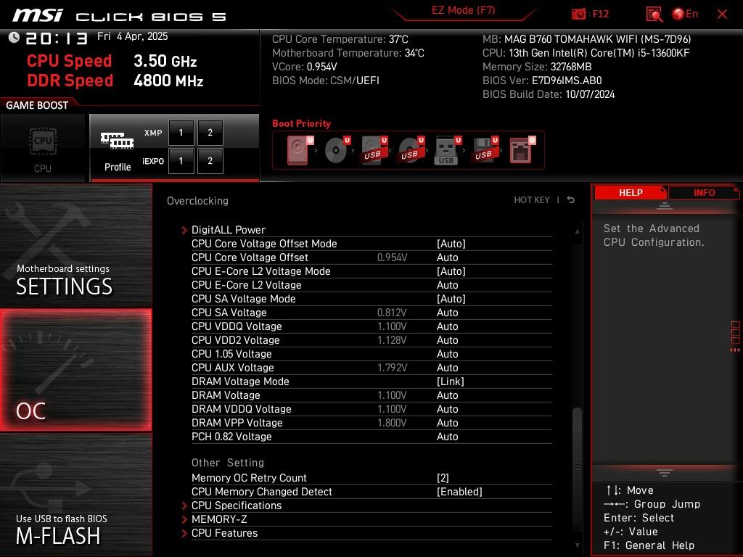Switch to EZ Mode (F7)

click(x=463, y=10)
